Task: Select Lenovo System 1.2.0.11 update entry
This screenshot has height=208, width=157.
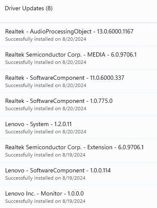Action: [x=78, y=127]
